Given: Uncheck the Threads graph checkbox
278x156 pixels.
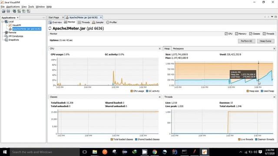Looking at the screenshot, I should [x=264, y=34].
